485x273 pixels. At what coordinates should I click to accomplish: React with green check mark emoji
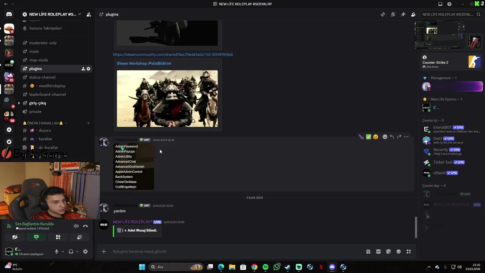pos(368,137)
